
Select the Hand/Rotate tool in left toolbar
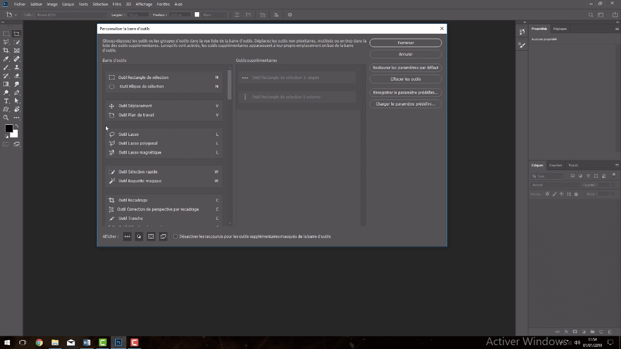(17, 109)
